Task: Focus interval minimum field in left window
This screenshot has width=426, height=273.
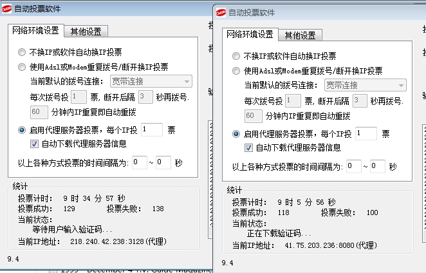Action: 140,162
